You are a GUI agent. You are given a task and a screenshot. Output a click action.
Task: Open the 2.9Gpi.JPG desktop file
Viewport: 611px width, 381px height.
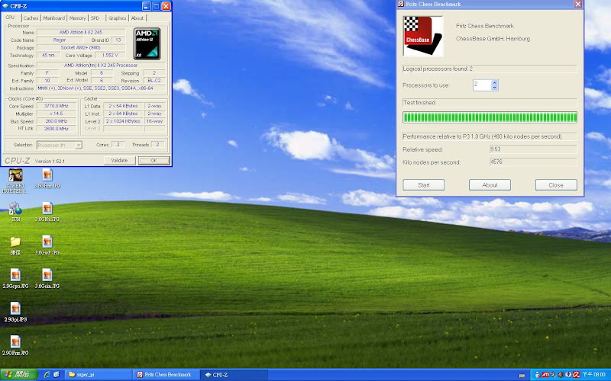coord(15,308)
